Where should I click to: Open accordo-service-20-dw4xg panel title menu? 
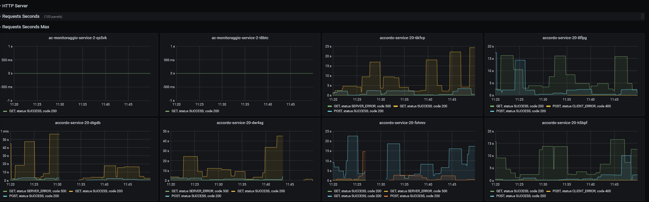240,123
